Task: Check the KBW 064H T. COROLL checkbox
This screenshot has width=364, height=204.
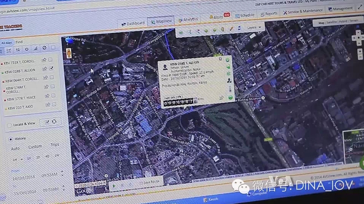Action: [52, 77]
